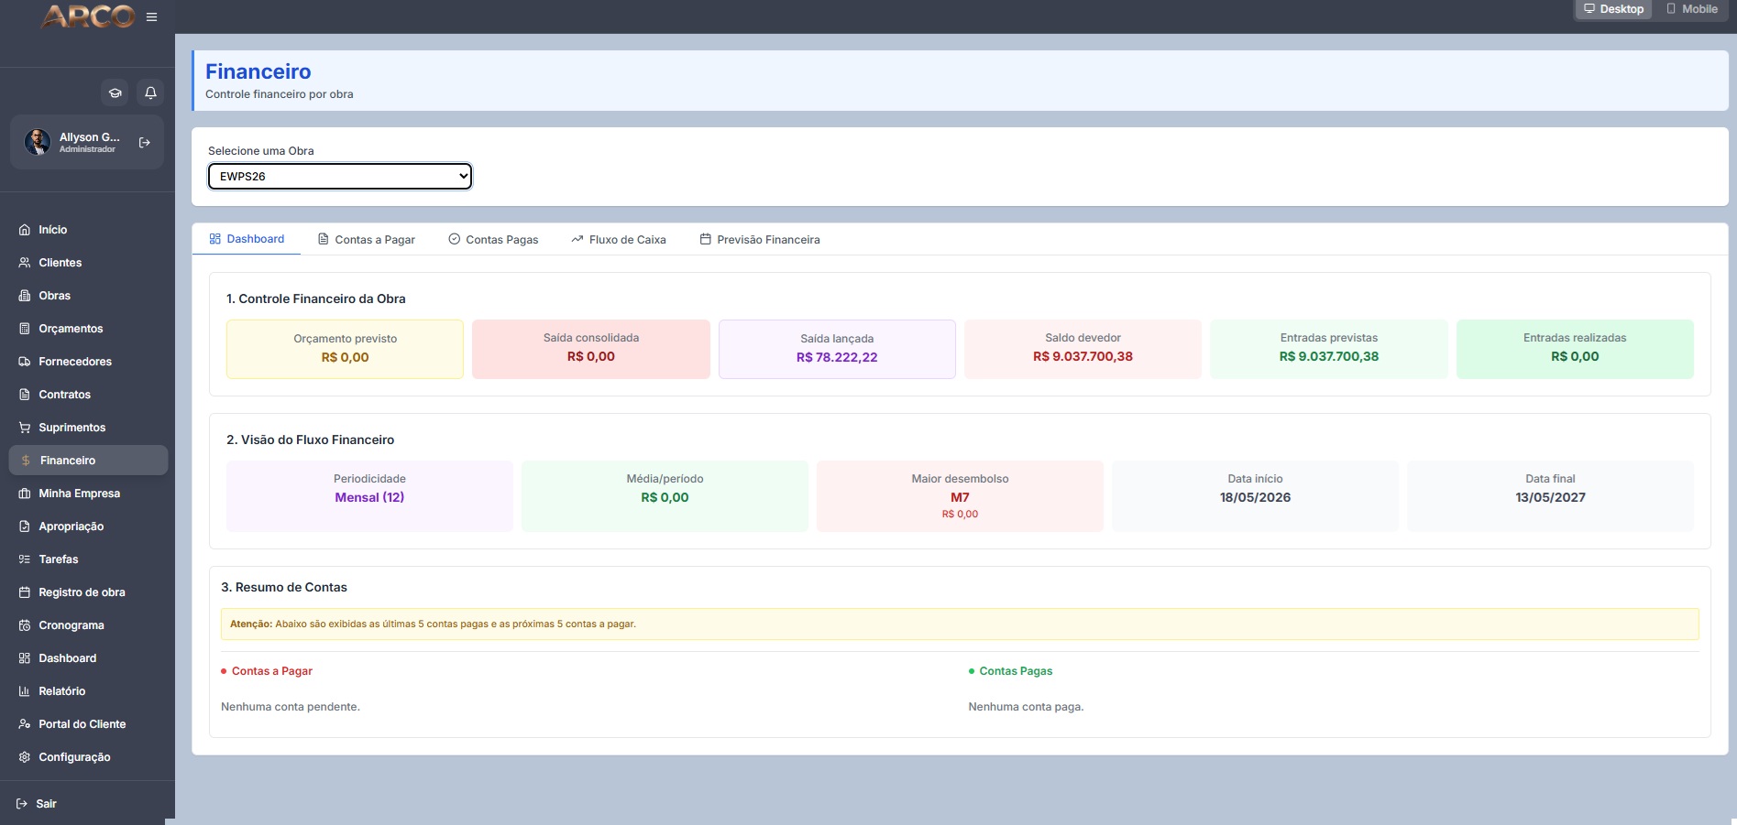Click the Orçamentos calculator icon
The image size is (1737, 825).
[25, 329]
